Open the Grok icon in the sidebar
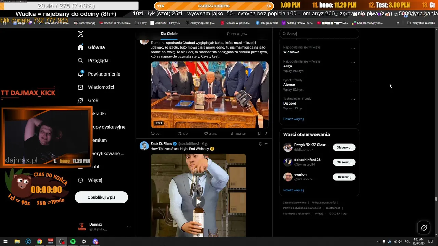This screenshot has width=438, height=246. pyautogui.click(x=80, y=100)
